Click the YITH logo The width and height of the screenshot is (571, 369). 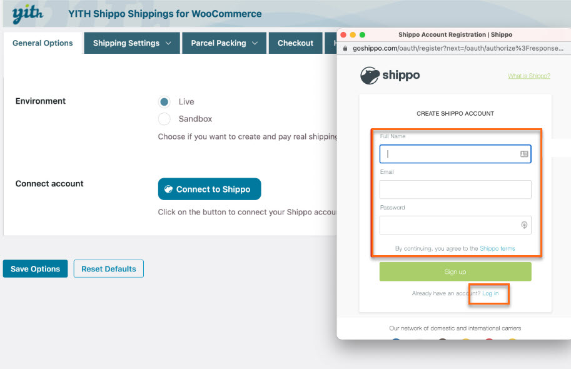point(26,14)
